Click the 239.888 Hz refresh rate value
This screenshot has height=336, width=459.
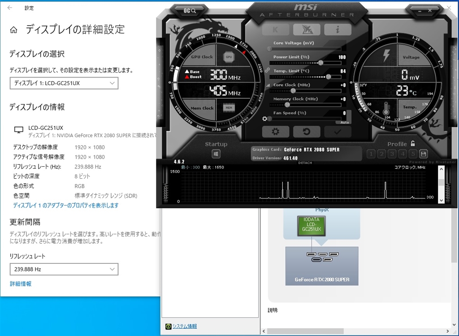(x=88, y=167)
